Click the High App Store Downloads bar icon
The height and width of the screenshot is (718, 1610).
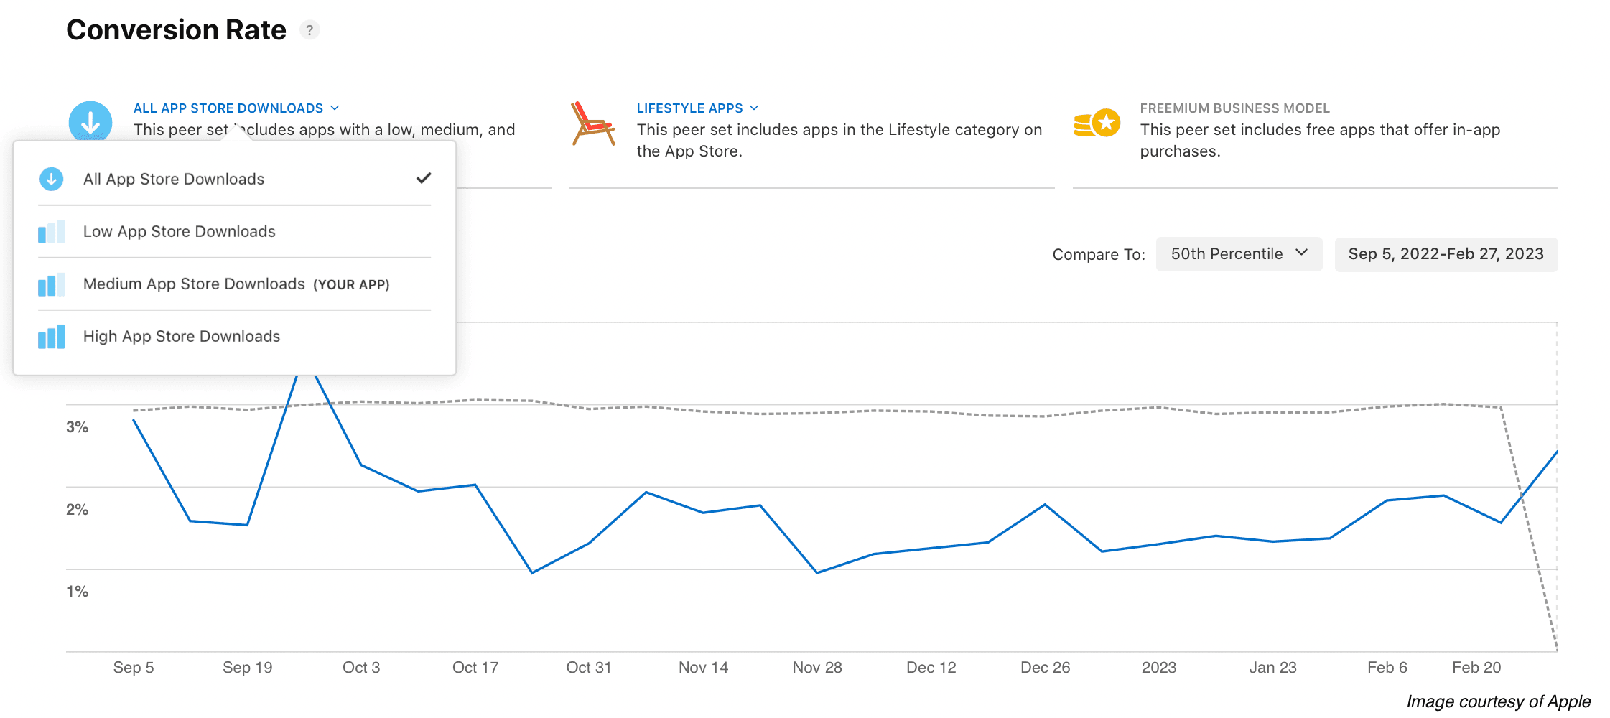click(51, 336)
